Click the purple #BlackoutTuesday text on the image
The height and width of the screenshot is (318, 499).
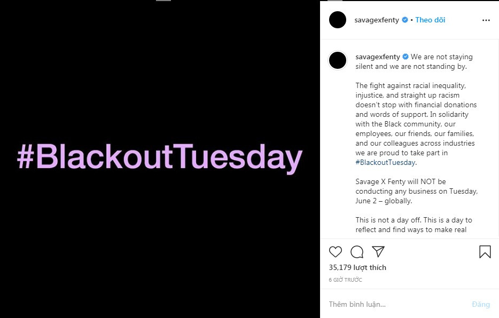(x=160, y=158)
